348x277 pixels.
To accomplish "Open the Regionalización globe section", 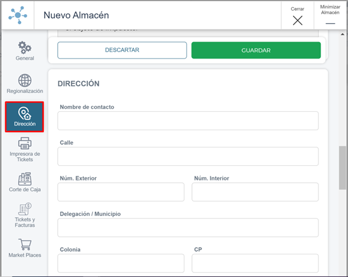I will (25, 84).
